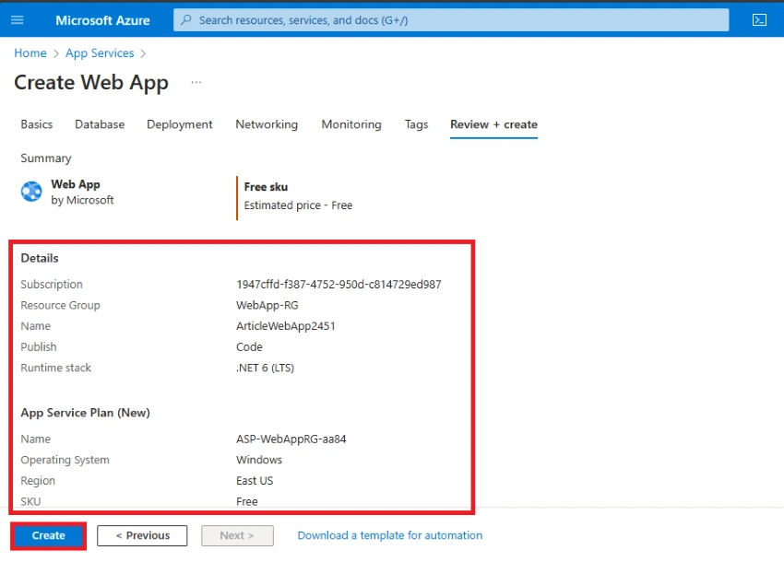Navigate to App Services breadcrumb
This screenshot has width=784, height=562.
coord(100,53)
